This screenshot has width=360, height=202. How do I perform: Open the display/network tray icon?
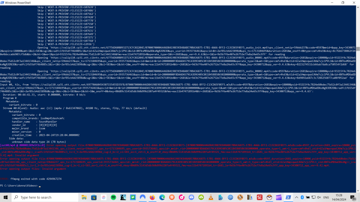point(313,198)
